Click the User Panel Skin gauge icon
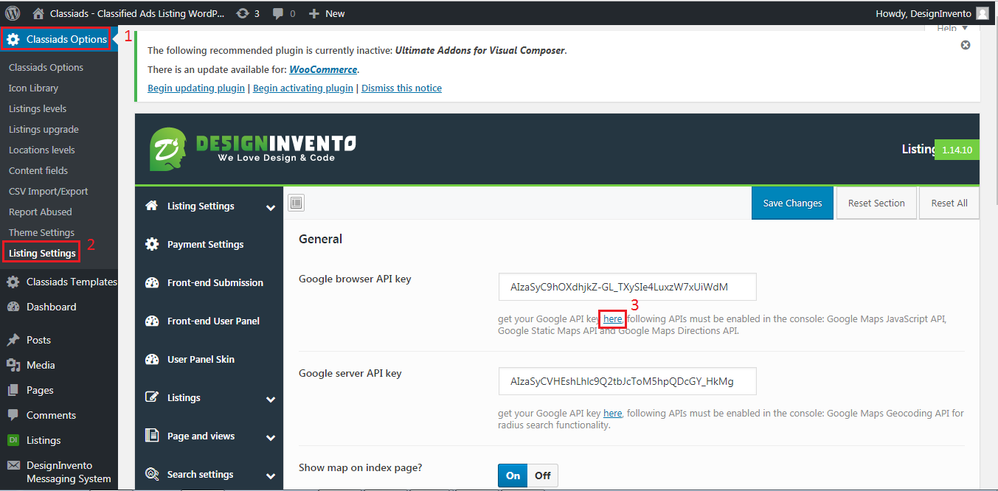 pos(152,359)
